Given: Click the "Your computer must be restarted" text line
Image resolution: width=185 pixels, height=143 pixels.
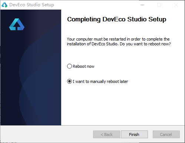Looking at the screenshot, I should (118, 39).
